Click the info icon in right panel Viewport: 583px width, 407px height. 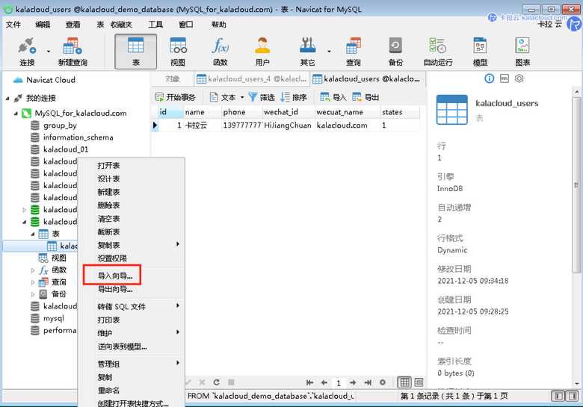tap(490, 78)
